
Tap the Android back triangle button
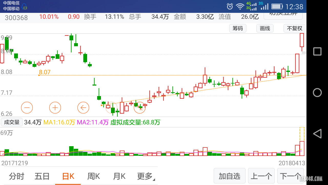click(317, 134)
